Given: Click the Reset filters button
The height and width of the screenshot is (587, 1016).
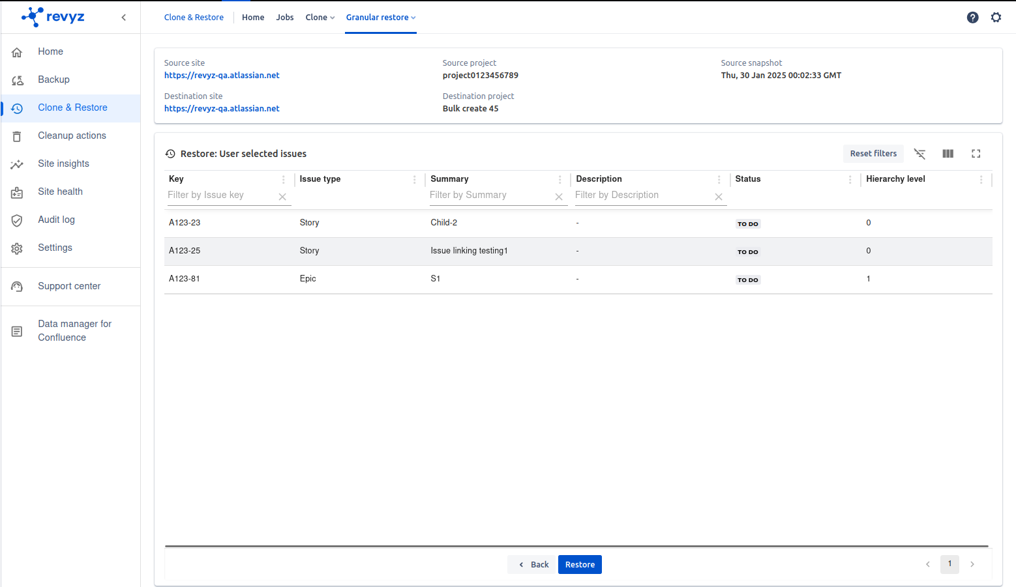Looking at the screenshot, I should click(x=873, y=154).
